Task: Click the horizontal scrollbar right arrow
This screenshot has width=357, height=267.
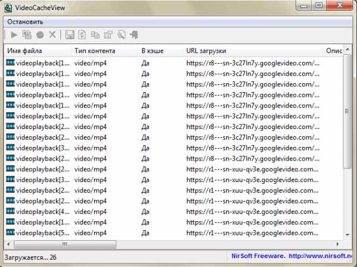Action: coord(337,244)
